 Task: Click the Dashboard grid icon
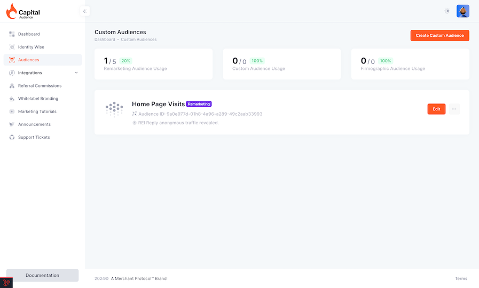pos(12,34)
